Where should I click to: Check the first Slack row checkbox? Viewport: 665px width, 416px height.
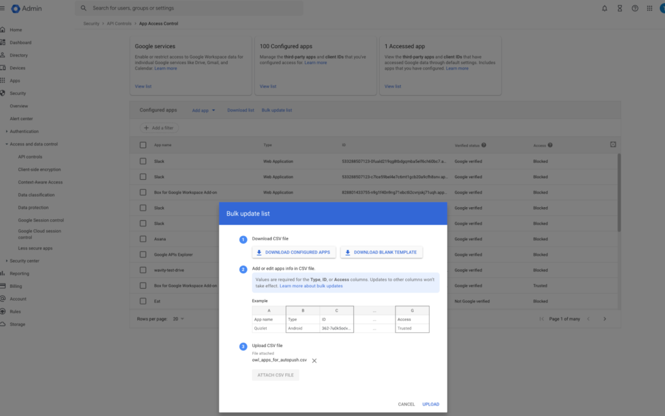[x=143, y=161]
